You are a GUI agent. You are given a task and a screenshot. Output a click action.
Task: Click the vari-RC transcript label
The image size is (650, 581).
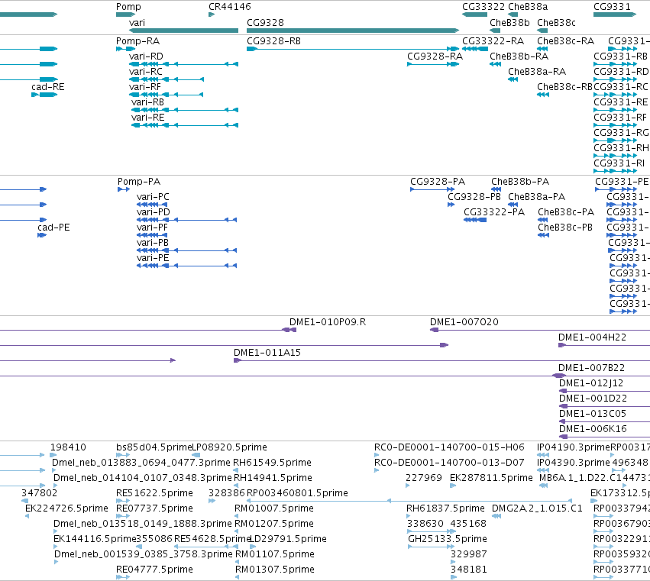(145, 72)
